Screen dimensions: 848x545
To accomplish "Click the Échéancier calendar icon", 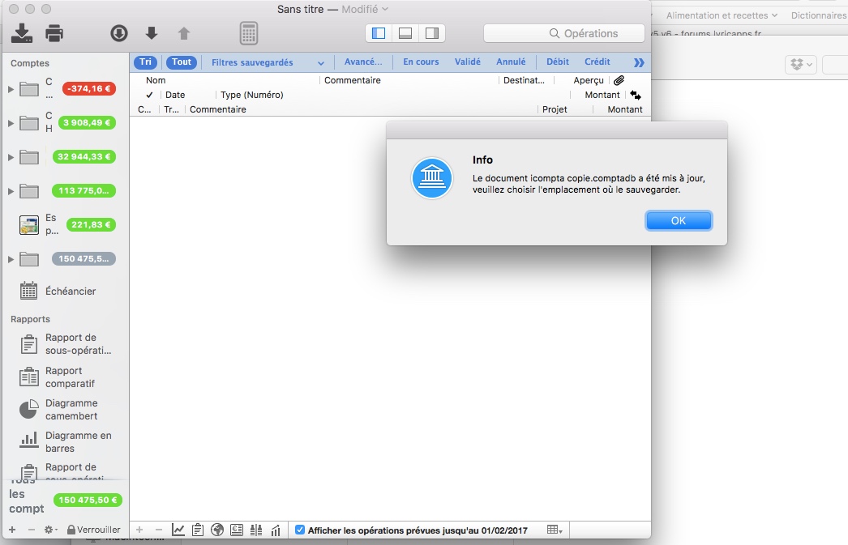I will point(28,291).
